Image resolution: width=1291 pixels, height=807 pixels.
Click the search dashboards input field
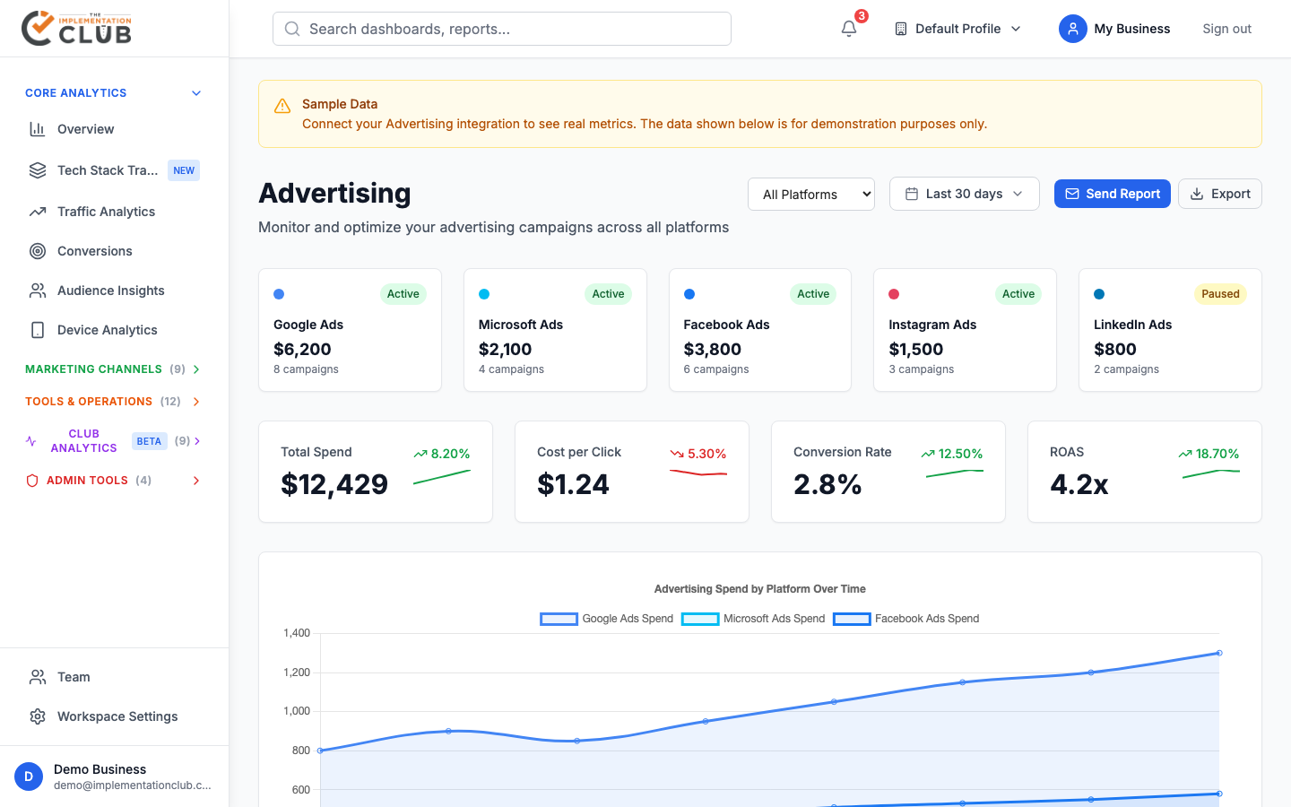click(502, 29)
